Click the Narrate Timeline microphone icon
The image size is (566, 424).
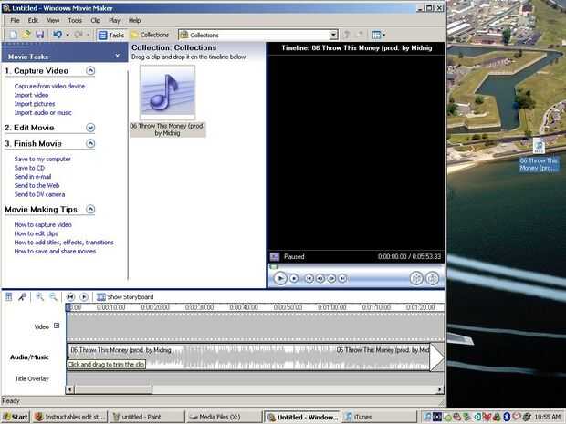[x=22, y=297]
